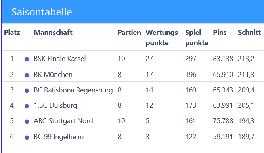
Task: Click the dot next to ABC Stuttgart Nord
Action: pos(27,122)
